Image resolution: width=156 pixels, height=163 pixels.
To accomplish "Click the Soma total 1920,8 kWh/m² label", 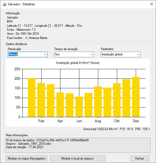I will (101, 129).
